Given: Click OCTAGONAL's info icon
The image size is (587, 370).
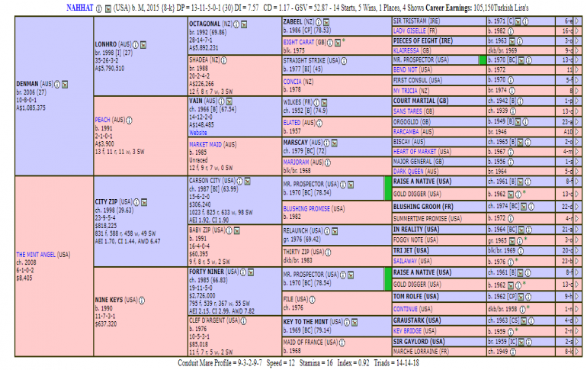Looking at the screenshot, I should coord(236,24).
